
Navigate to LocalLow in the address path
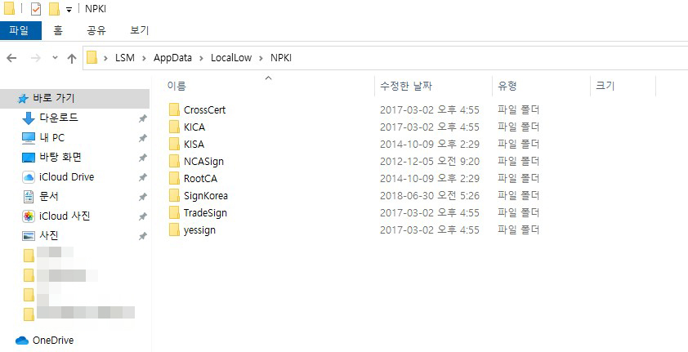231,58
